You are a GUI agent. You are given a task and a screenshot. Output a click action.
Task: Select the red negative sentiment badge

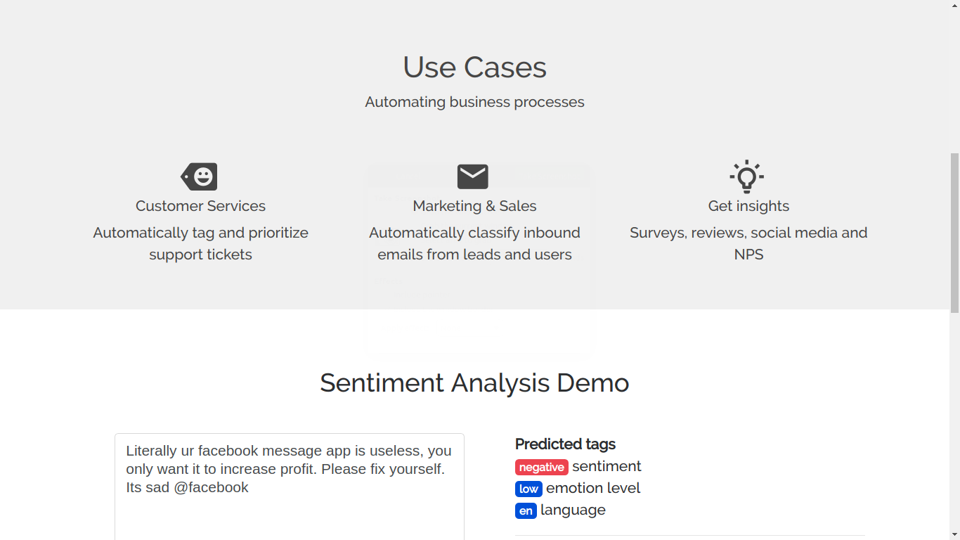[x=541, y=468]
